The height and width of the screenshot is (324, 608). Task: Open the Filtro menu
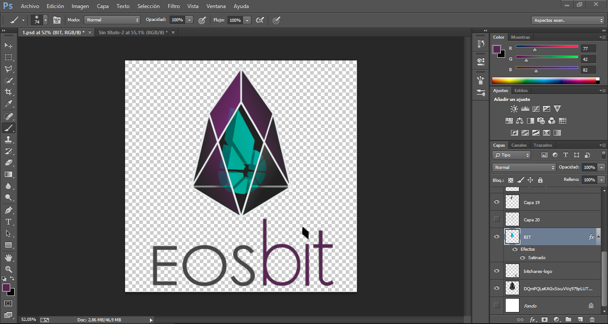(174, 6)
